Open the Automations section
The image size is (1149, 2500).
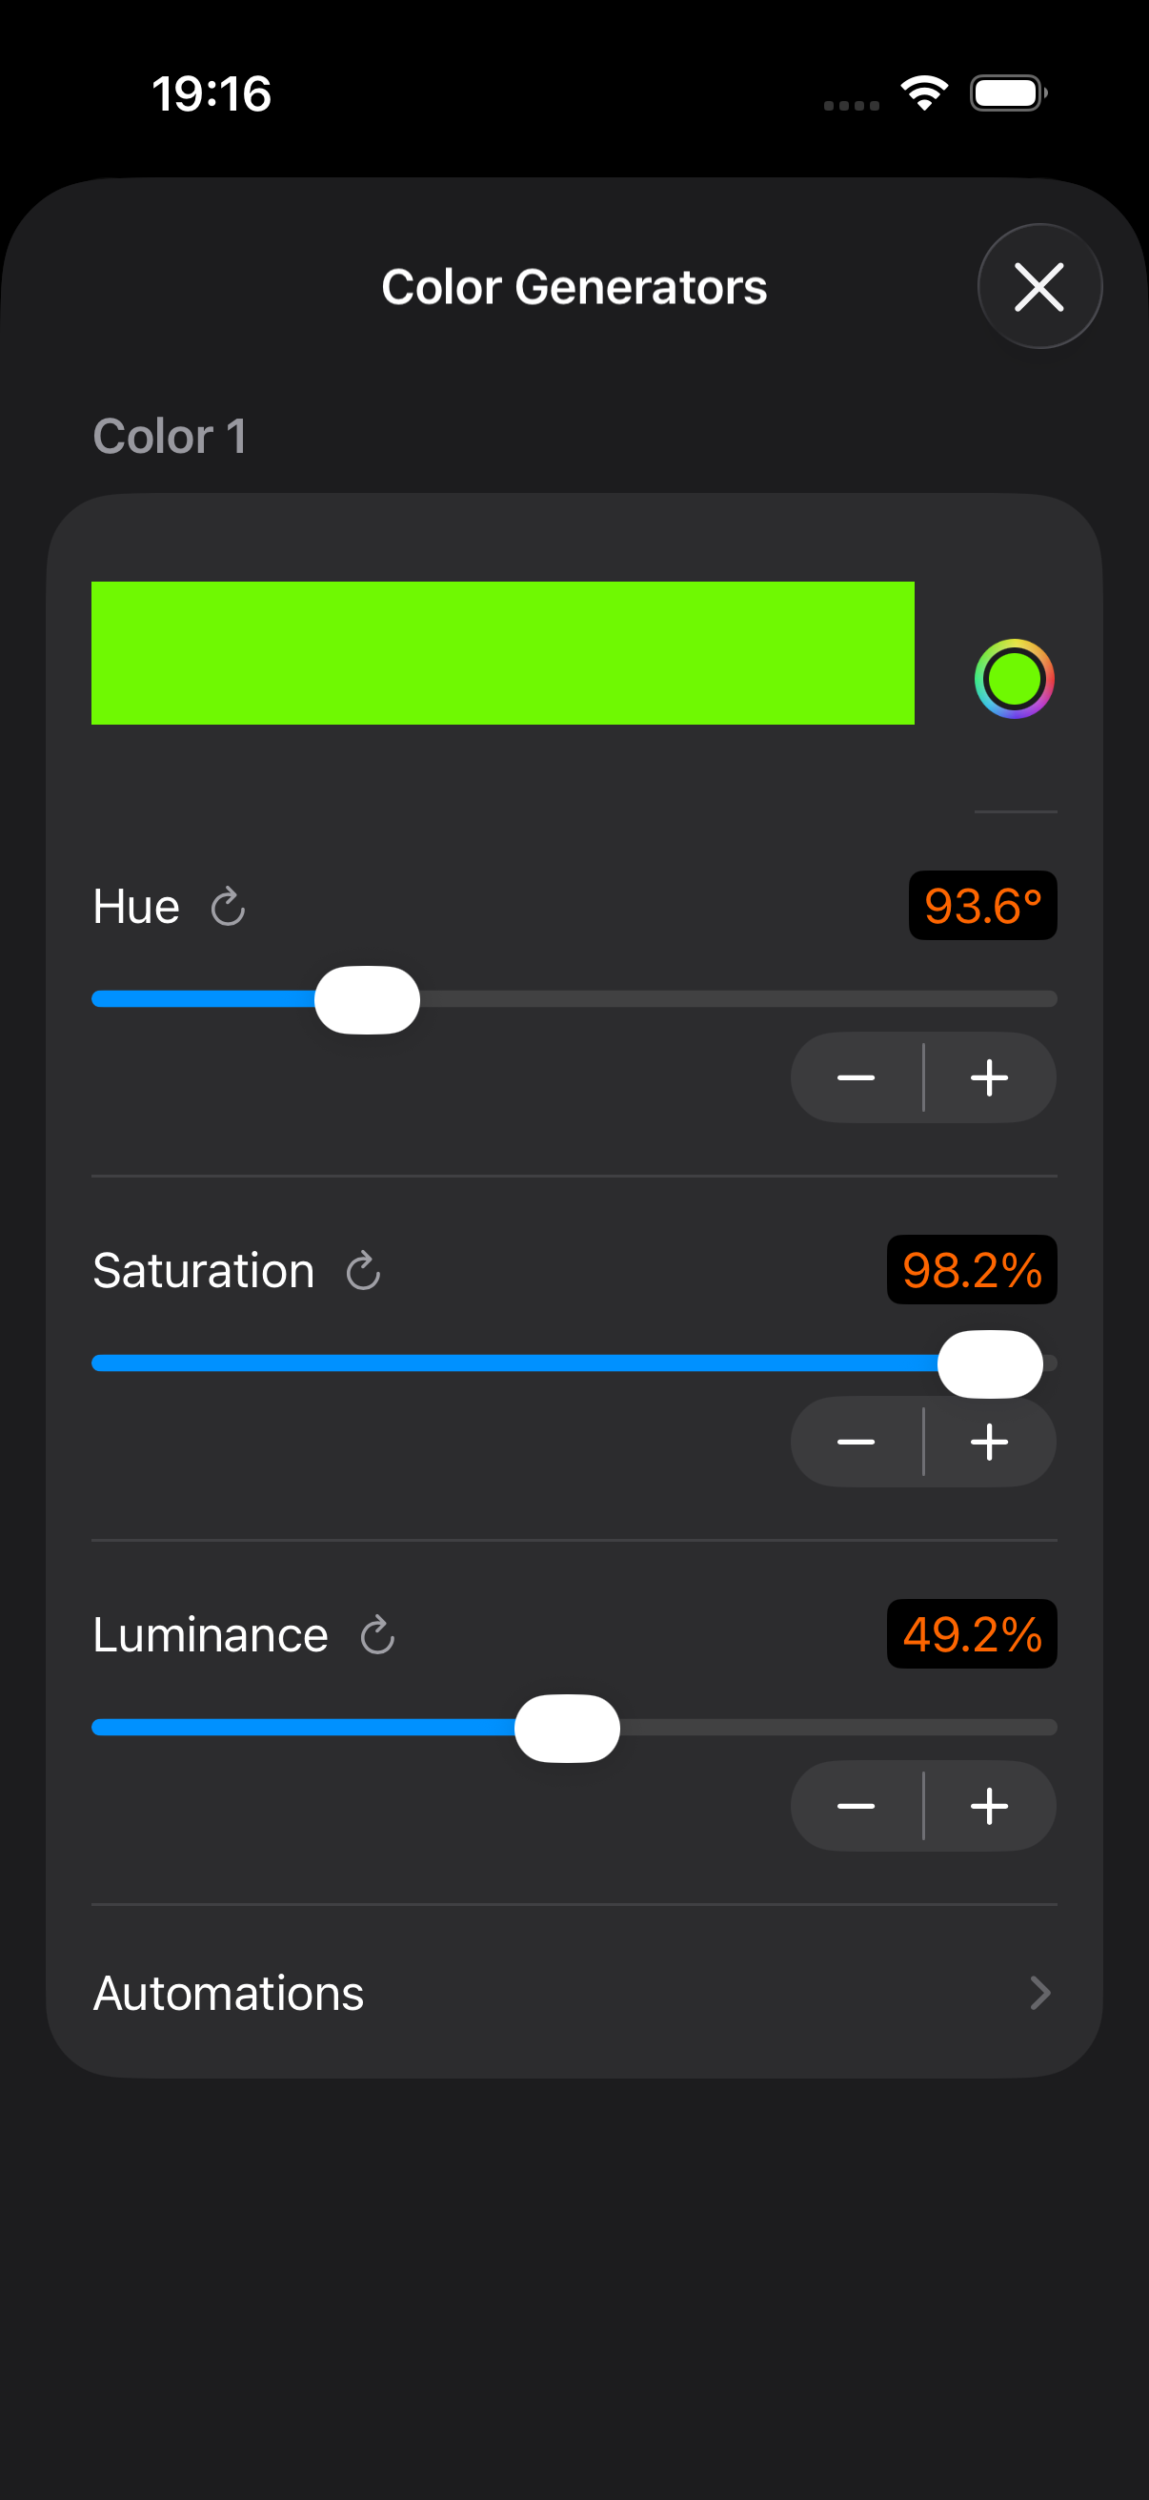pyautogui.click(x=229, y=1994)
